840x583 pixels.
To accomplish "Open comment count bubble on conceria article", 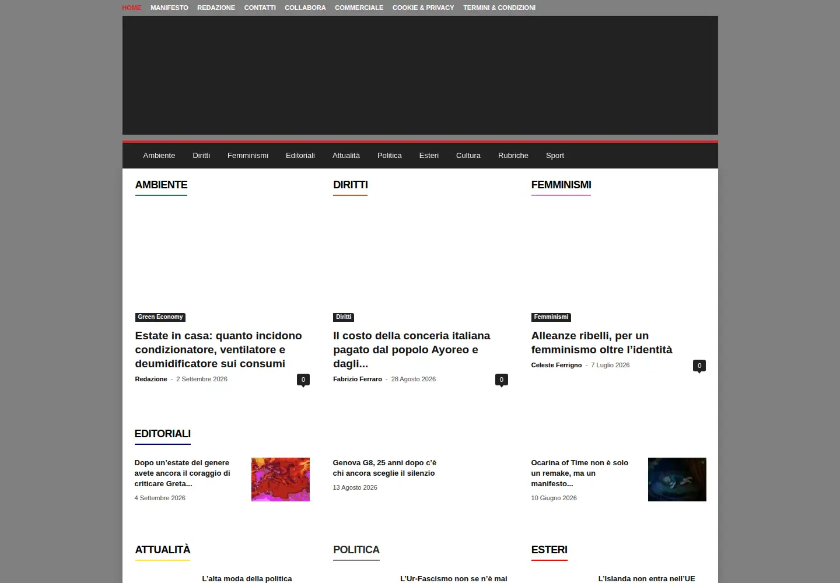I will point(502,380).
